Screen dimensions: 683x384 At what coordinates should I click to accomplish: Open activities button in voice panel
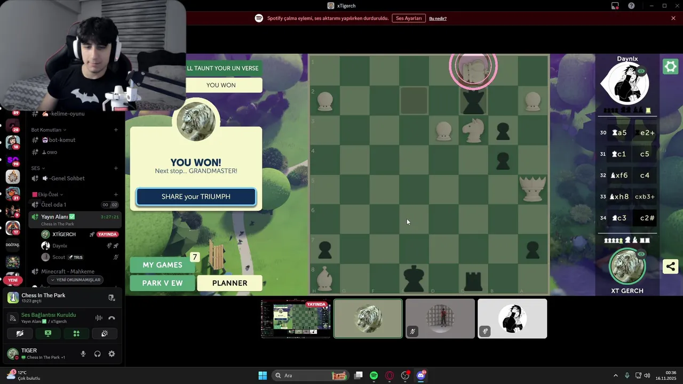coord(76,333)
